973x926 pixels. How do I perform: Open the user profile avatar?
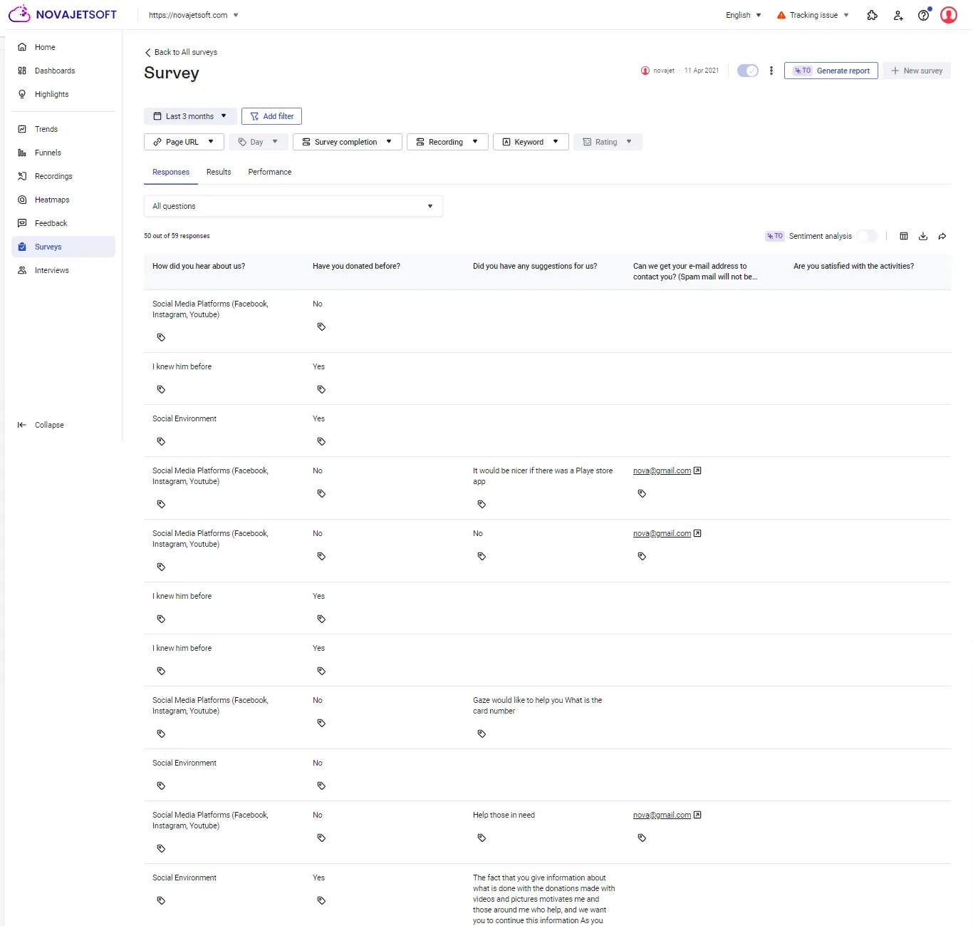click(x=949, y=15)
